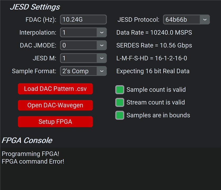Click the Data Rate readout text

[154, 33]
